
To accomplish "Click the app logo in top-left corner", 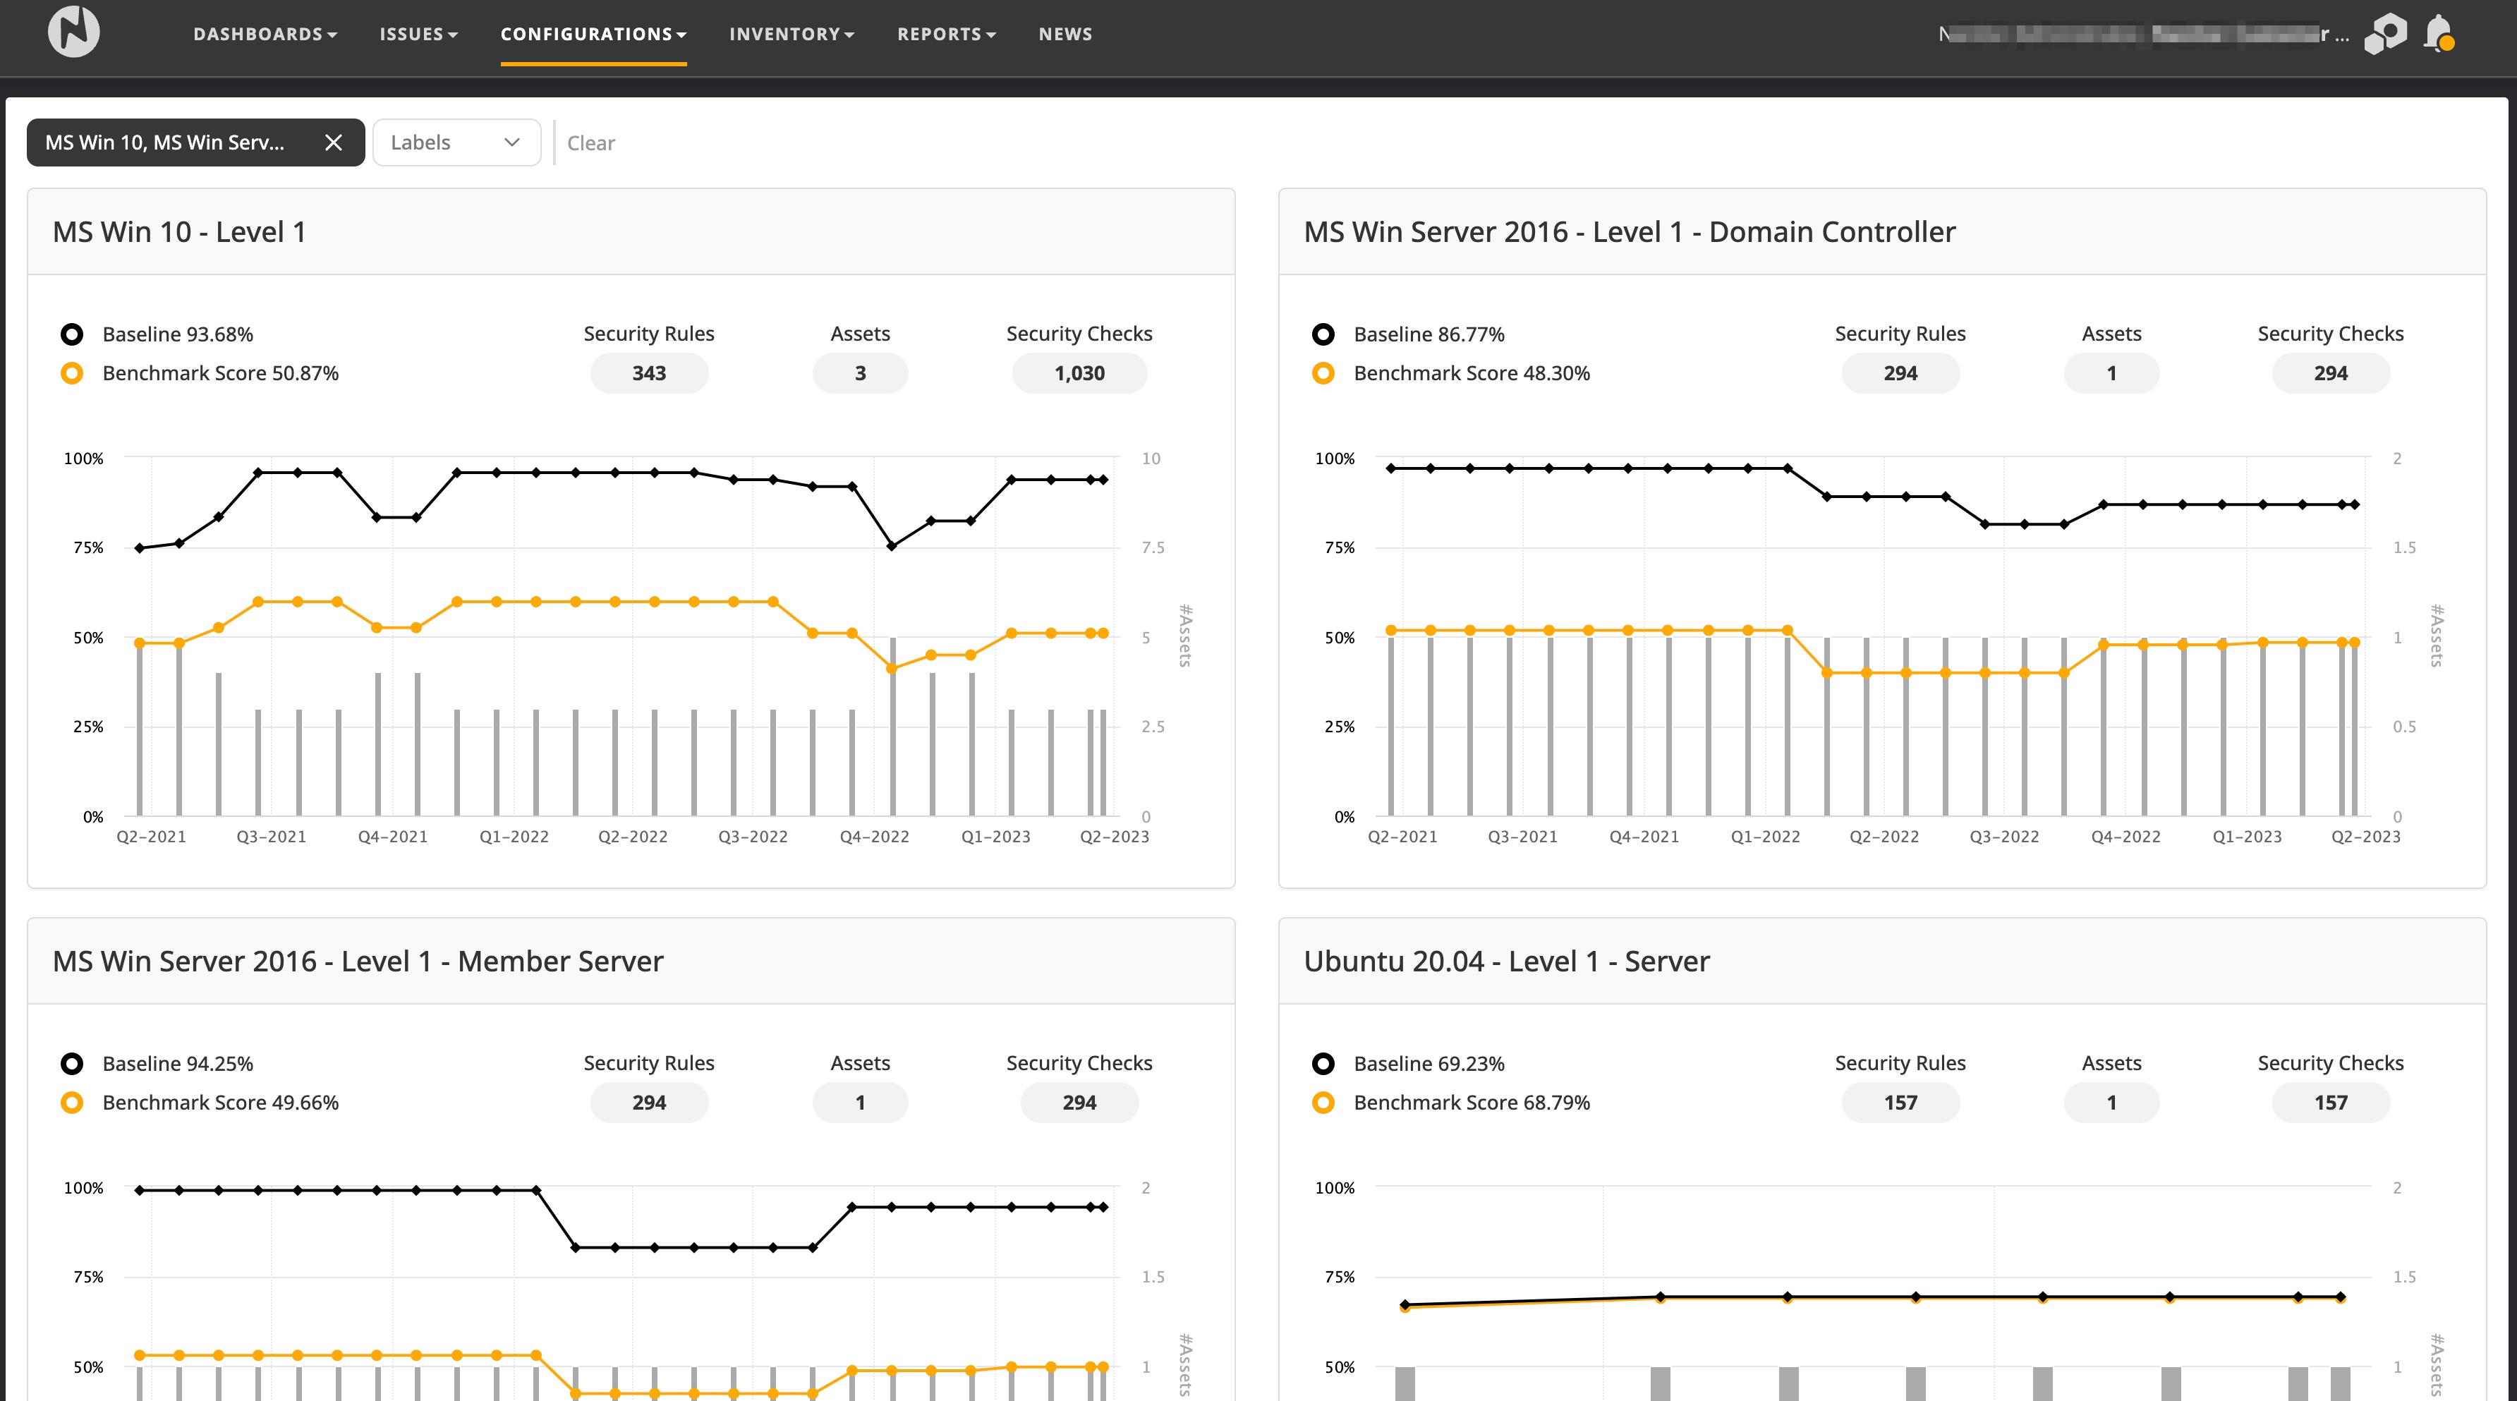I will pos(73,32).
